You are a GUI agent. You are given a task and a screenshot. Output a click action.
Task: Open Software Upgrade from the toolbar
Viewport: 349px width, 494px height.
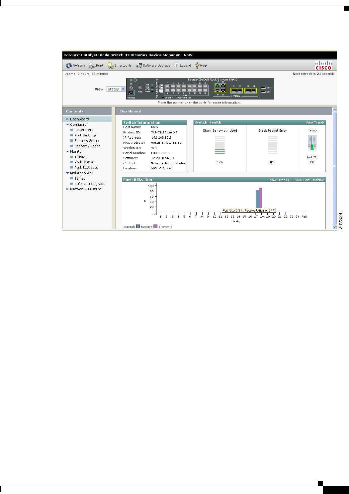click(x=153, y=66)
